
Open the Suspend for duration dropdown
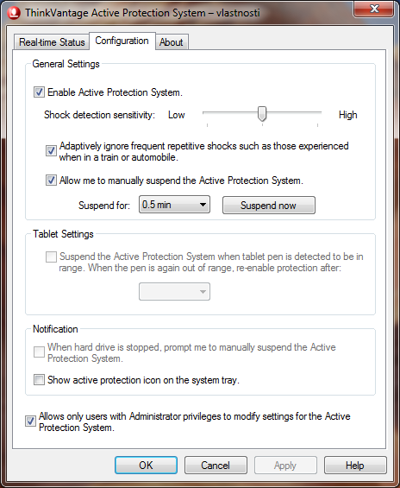[174, 205]
